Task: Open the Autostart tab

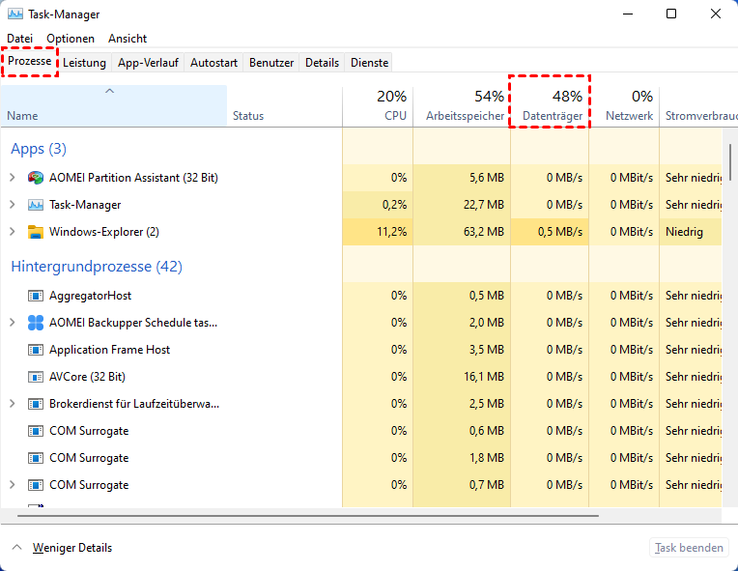Action: [x=214, y=63]
